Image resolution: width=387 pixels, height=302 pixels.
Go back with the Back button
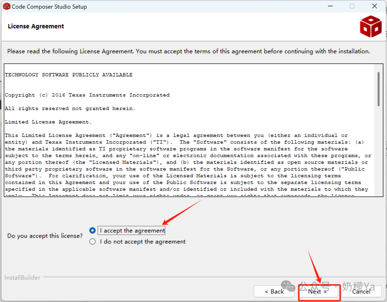[x=274, y=292]
